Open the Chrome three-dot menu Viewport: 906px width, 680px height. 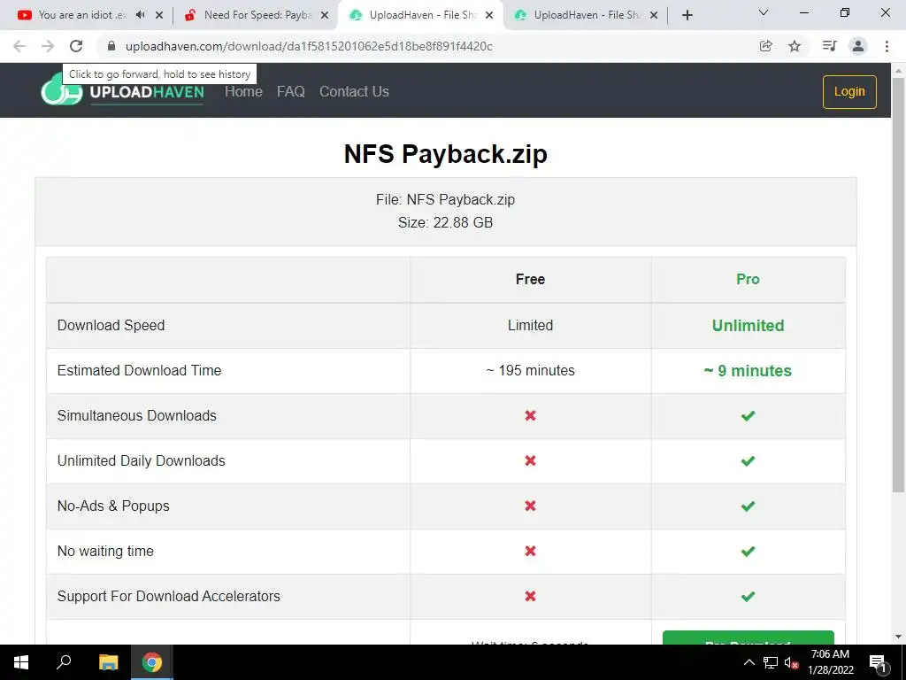[887, 46]
